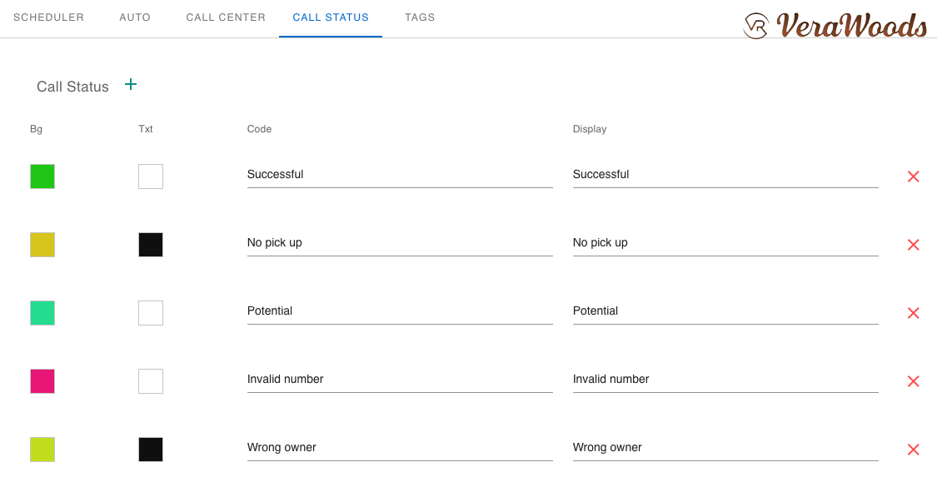Edit the Display field for Potential
937x477 pixels.
coord(725,311)
